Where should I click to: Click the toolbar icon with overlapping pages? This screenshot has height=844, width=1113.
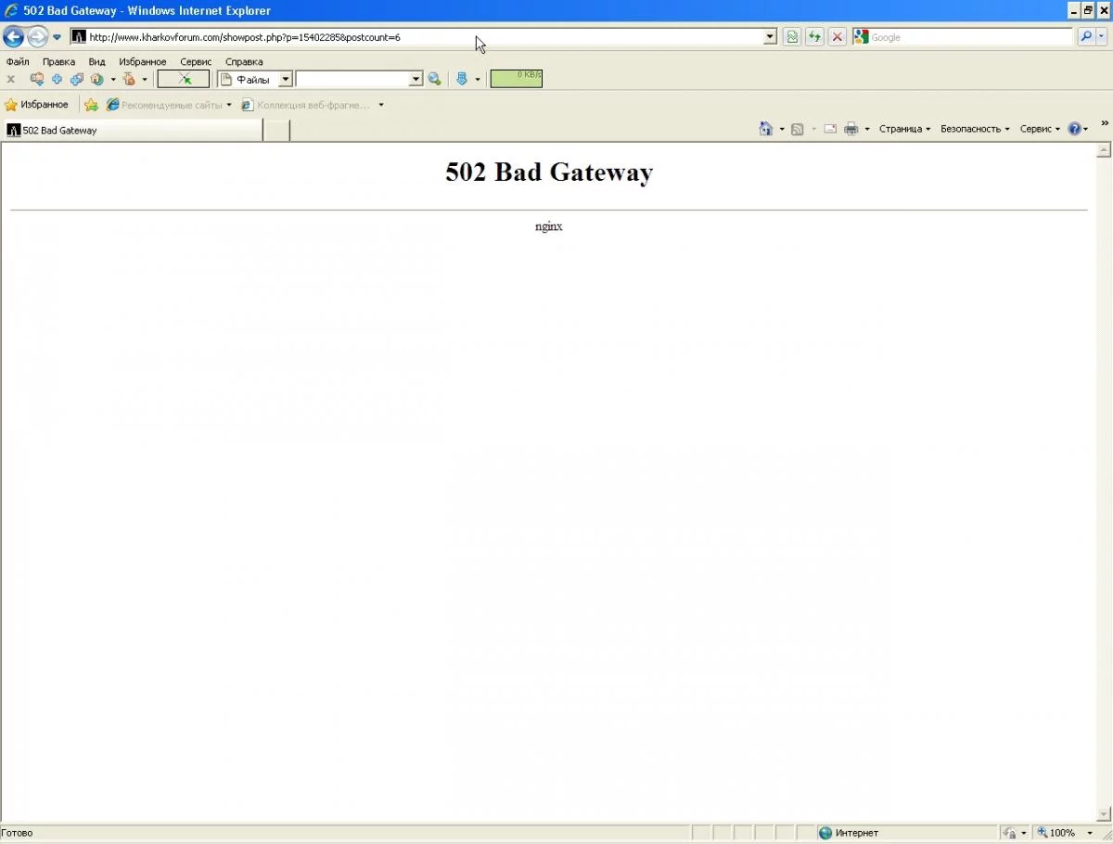coord(77,80)
